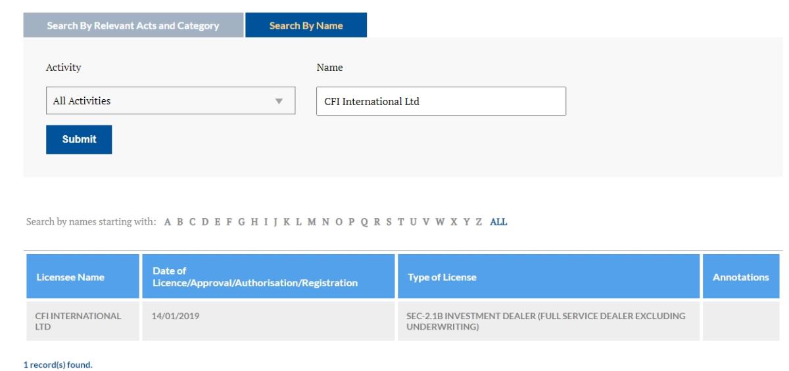Screen dimensions: 789x371
Task: Click the Activity dropdown arrow
Action: (x=279, y=102)
